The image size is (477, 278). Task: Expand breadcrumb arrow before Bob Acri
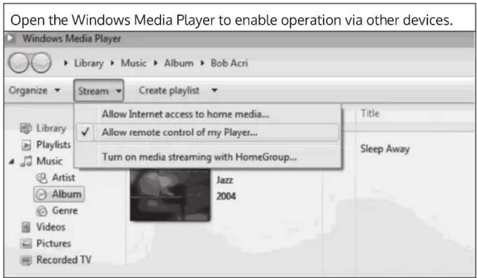(202, 63)
